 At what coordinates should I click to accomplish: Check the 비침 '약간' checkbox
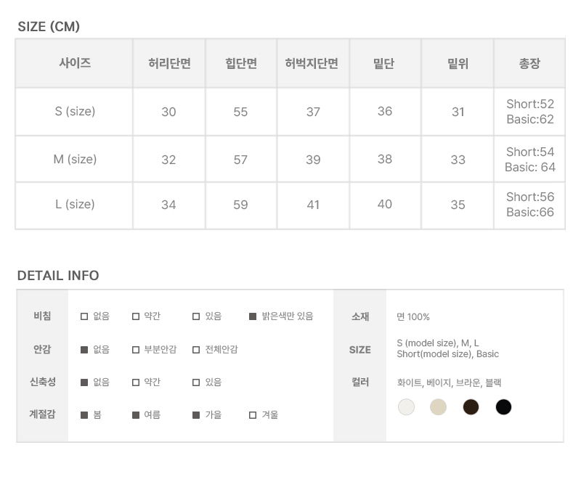click(136, 316)
